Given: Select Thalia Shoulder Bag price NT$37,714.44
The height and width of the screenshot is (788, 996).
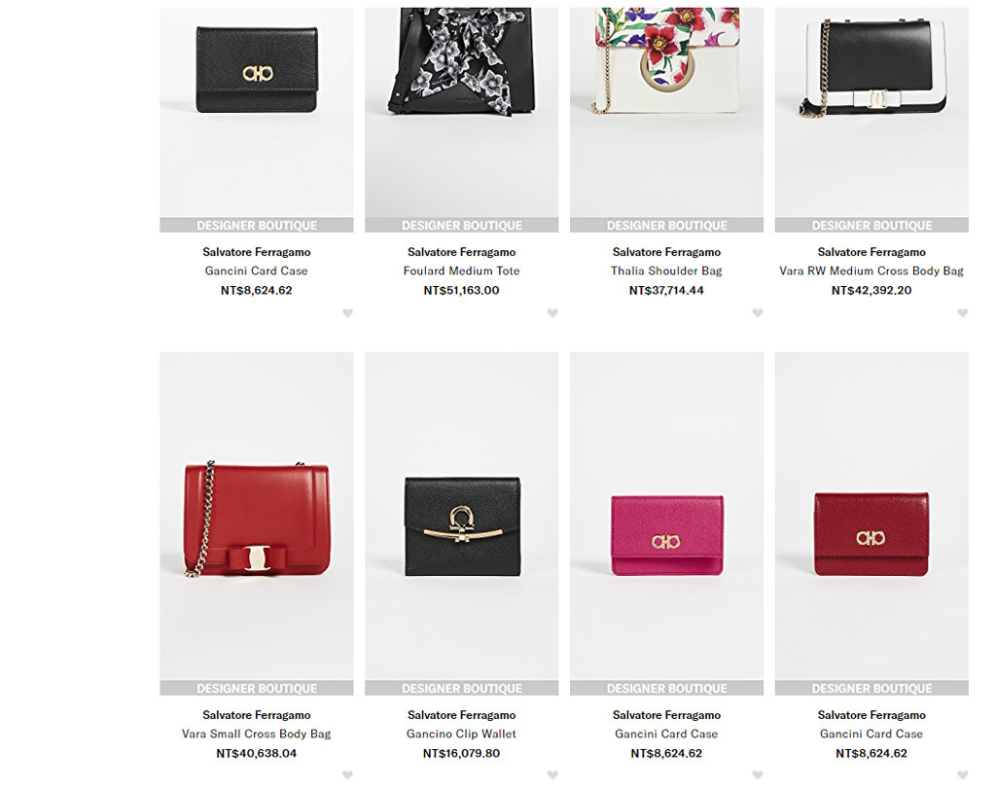Looking at the screenshot, I should coord(667,291).
